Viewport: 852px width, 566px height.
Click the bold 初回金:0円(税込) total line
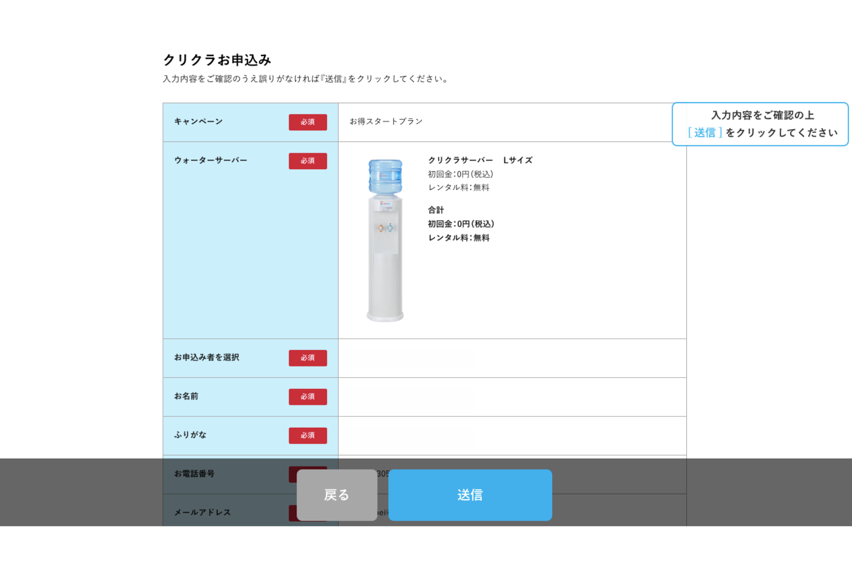coord(461,224)
